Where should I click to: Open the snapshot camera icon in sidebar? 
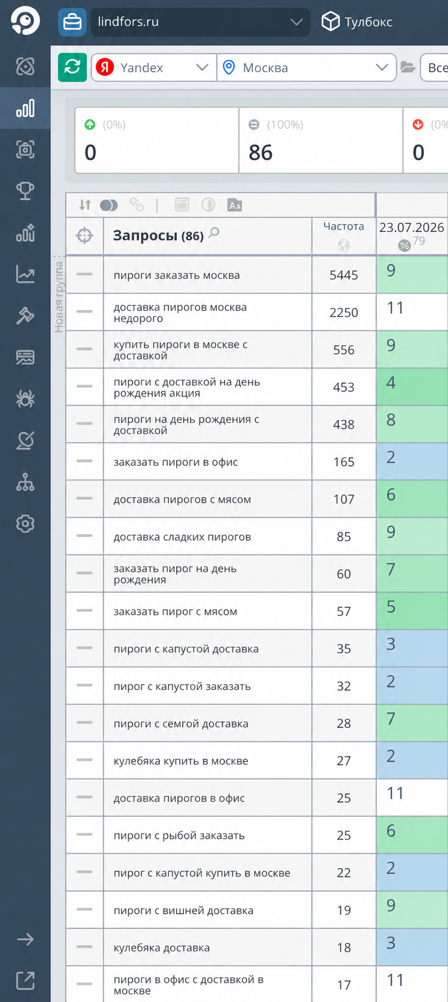(x=25, y=150)
